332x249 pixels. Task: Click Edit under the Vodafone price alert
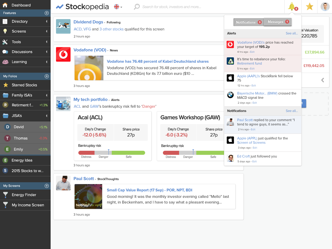[253, 52]
